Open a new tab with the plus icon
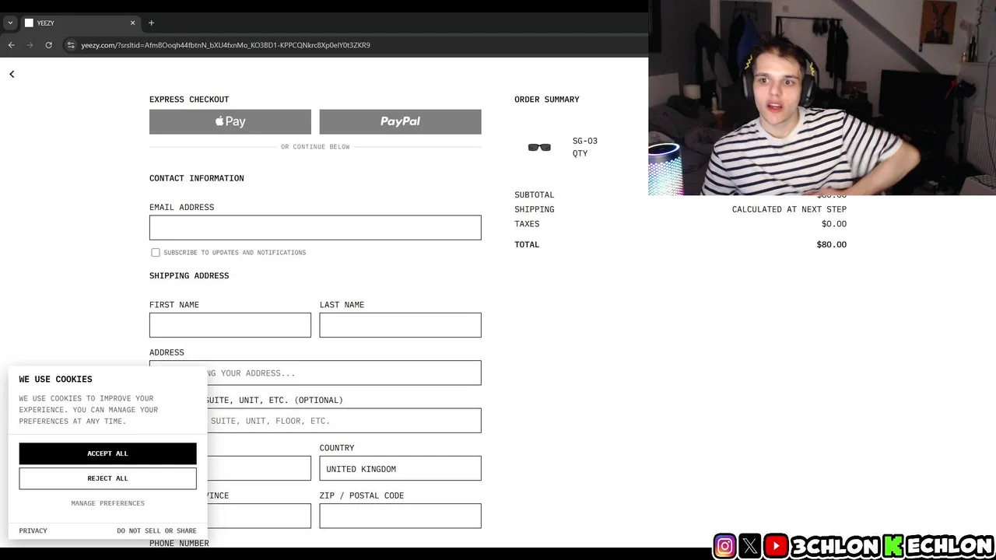996x560 pixels. (151, 23)
